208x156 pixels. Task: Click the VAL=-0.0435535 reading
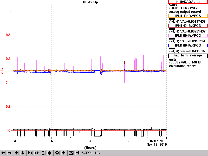coord(193,51)
